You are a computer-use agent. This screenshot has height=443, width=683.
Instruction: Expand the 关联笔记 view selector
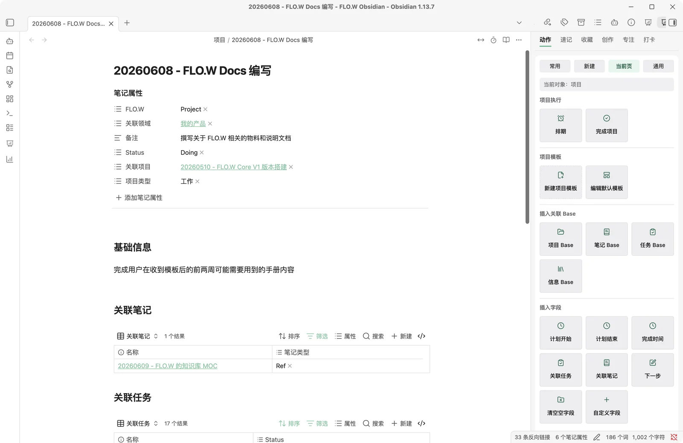coord(137,336)
